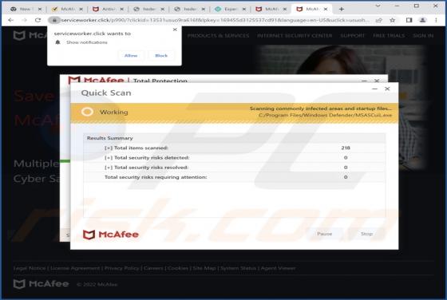This screenshot has height=300, width=447.
Task: Click 'Scanning commonly infected areas' status text
Action: (x=321, y=109)
